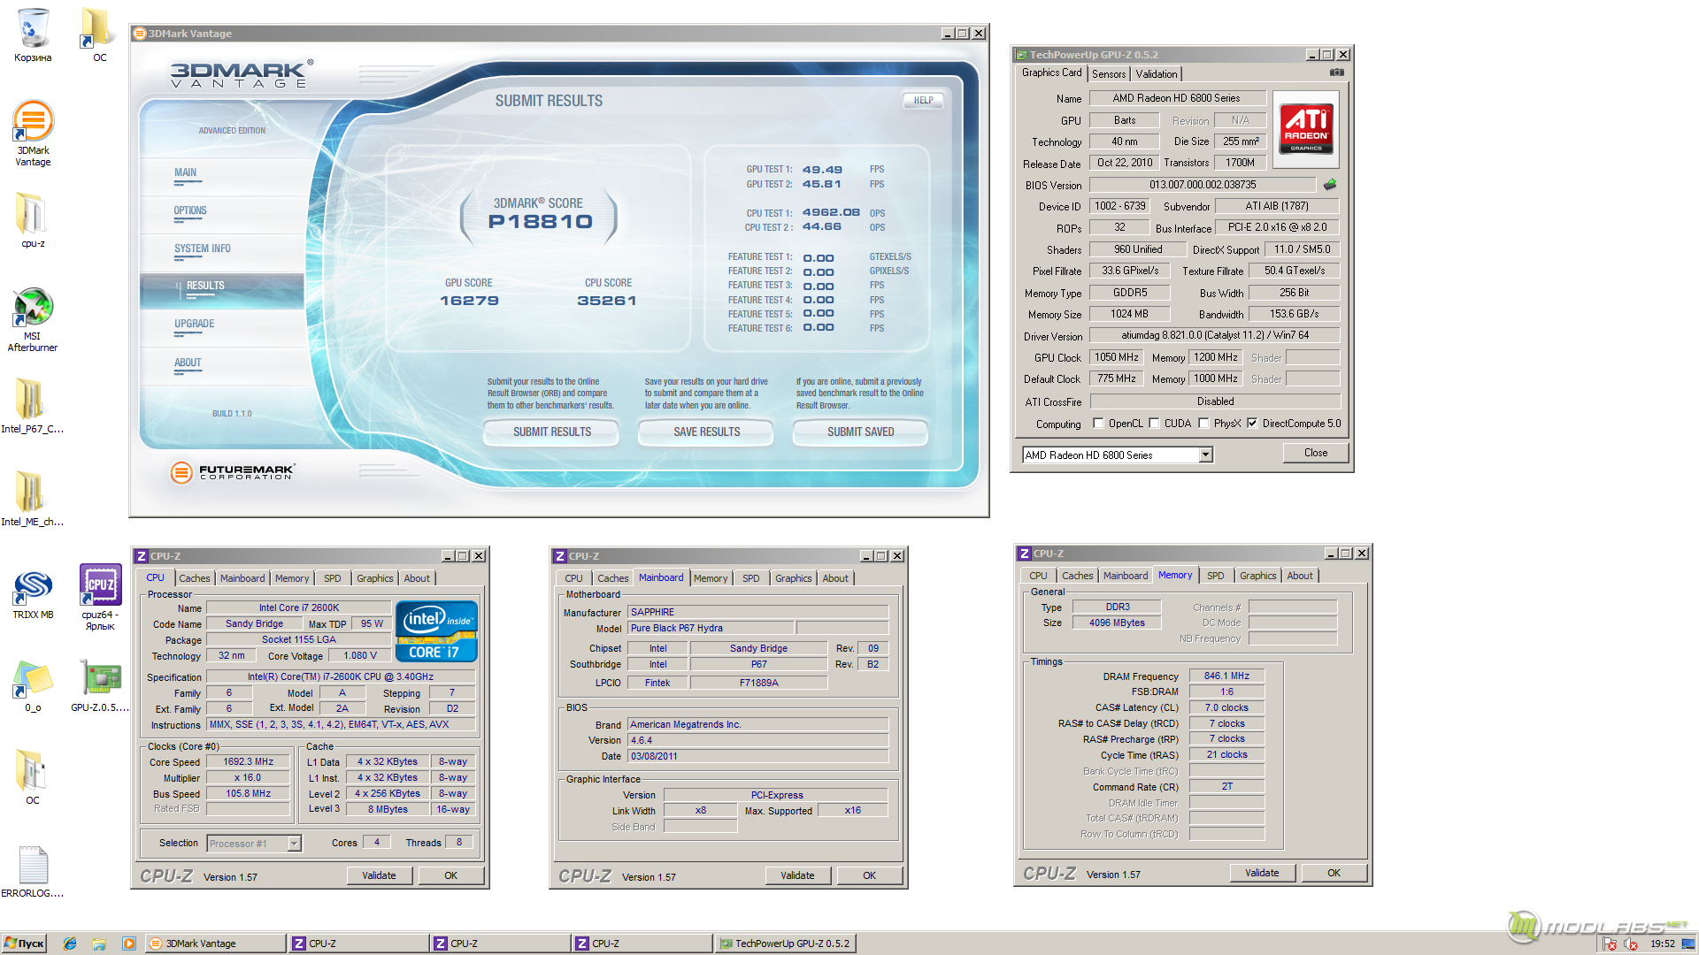Click the 3DMark score P18810

click(x=540, y=222)
